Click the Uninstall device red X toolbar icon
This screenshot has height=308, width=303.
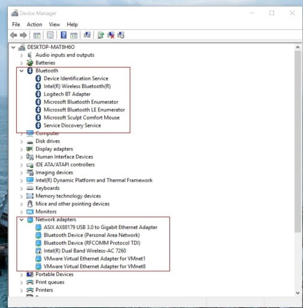(x=111, y=35)
